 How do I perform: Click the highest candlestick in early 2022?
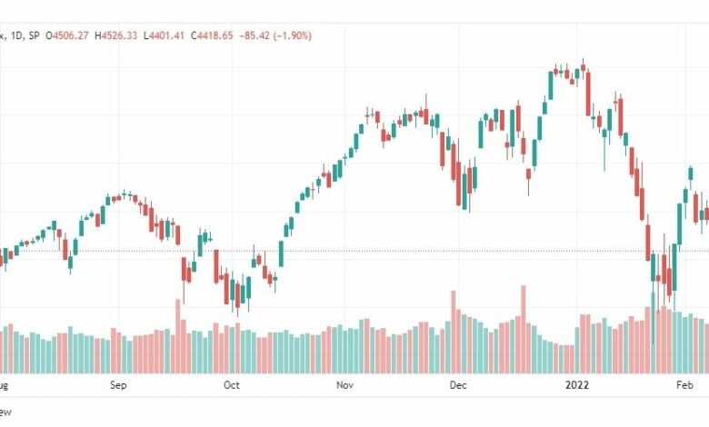click(584, 67)
